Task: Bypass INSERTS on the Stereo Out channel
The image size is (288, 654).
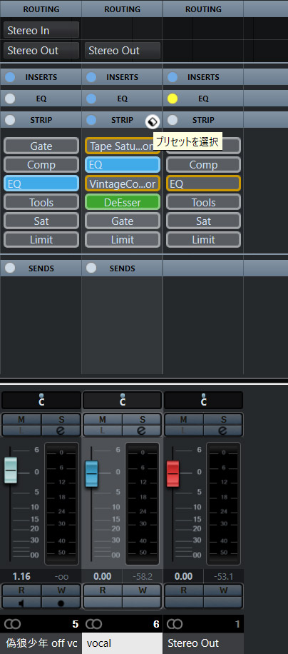Action: pyautogui.click(x=173, y=77)
